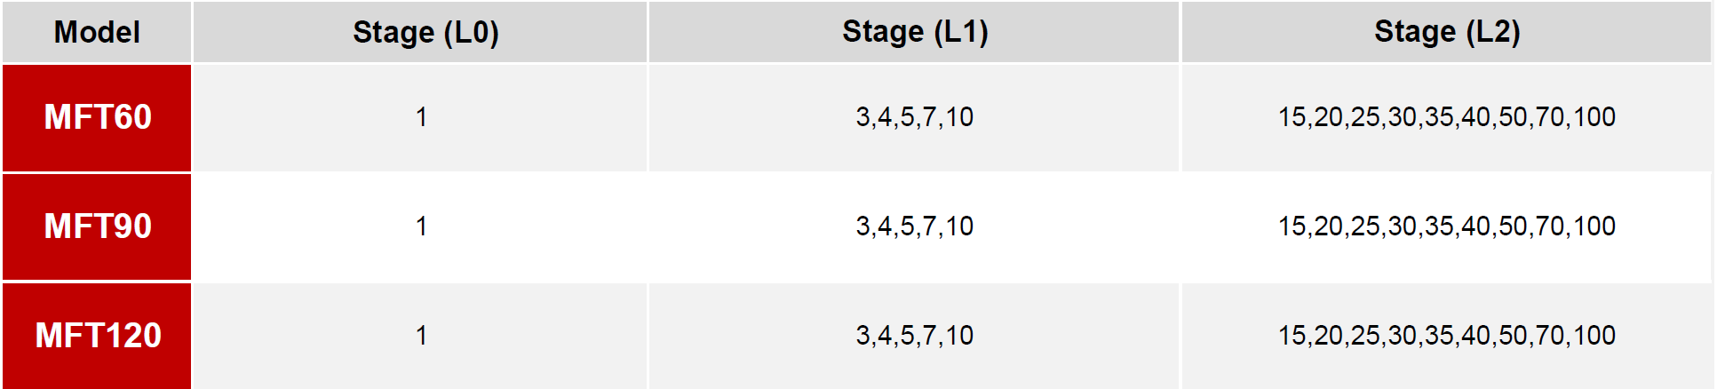Select the red MFT120 model cell

point(97,336)
